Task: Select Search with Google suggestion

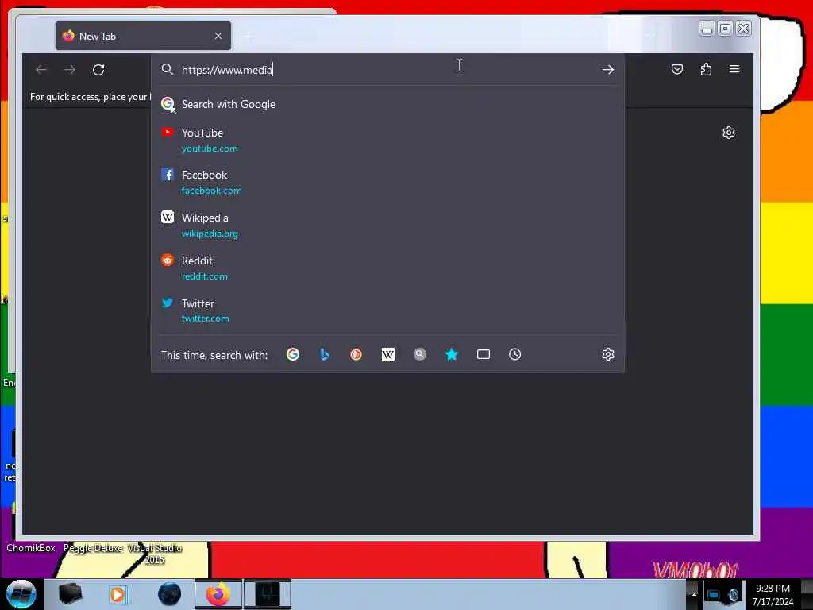Action: [387, 104]
